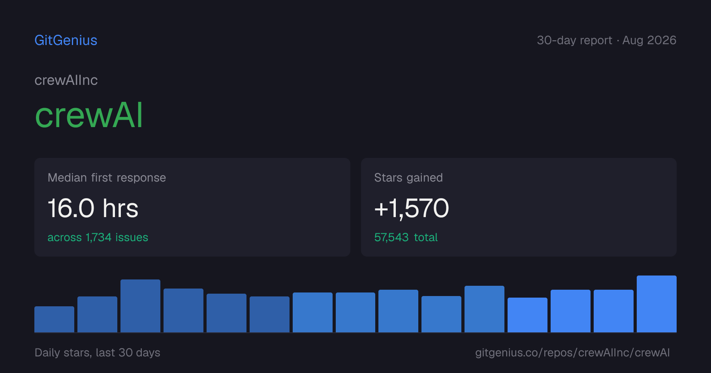Click the tallest bar in the daily stars chart
Screen dimensions: 711x373
click(656, 304)
